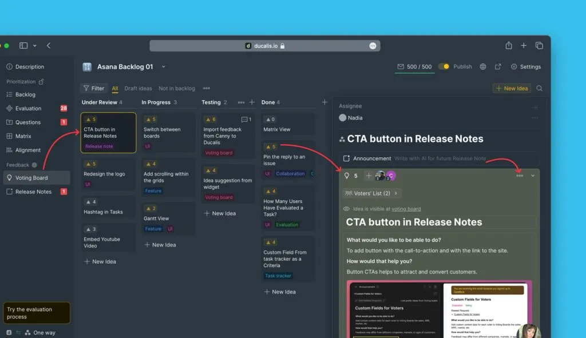Viewport: 586px width, 338px height.
Task: Select the Not in backlog tab
Action: point(176,89)
